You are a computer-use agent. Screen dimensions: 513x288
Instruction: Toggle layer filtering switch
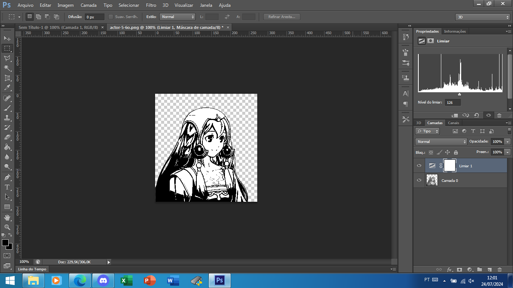tap(509, 131)
